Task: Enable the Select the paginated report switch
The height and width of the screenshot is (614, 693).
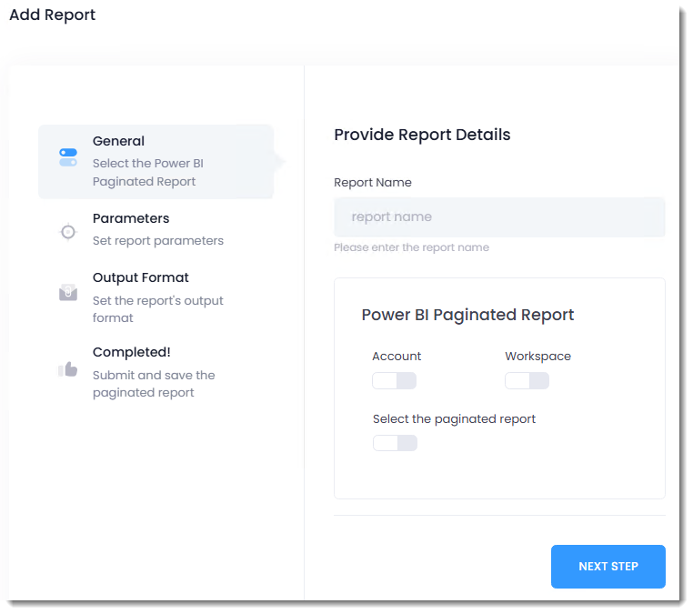Action: coord(395,443)
